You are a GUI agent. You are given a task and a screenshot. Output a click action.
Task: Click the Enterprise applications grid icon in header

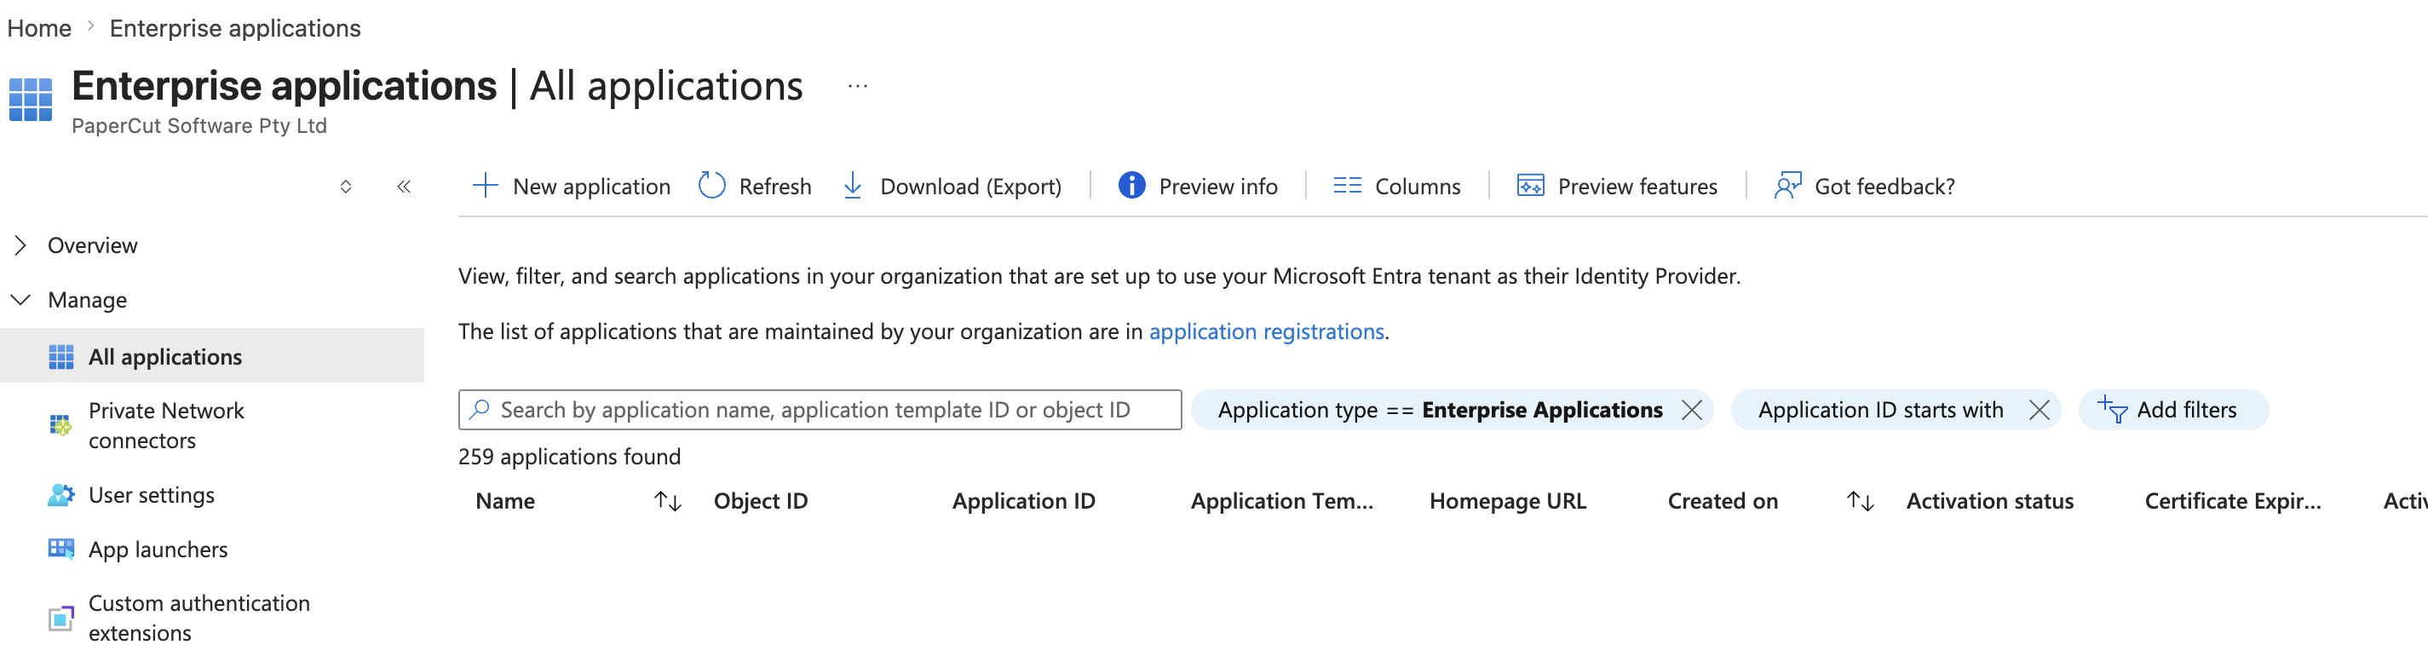point(30,100)
